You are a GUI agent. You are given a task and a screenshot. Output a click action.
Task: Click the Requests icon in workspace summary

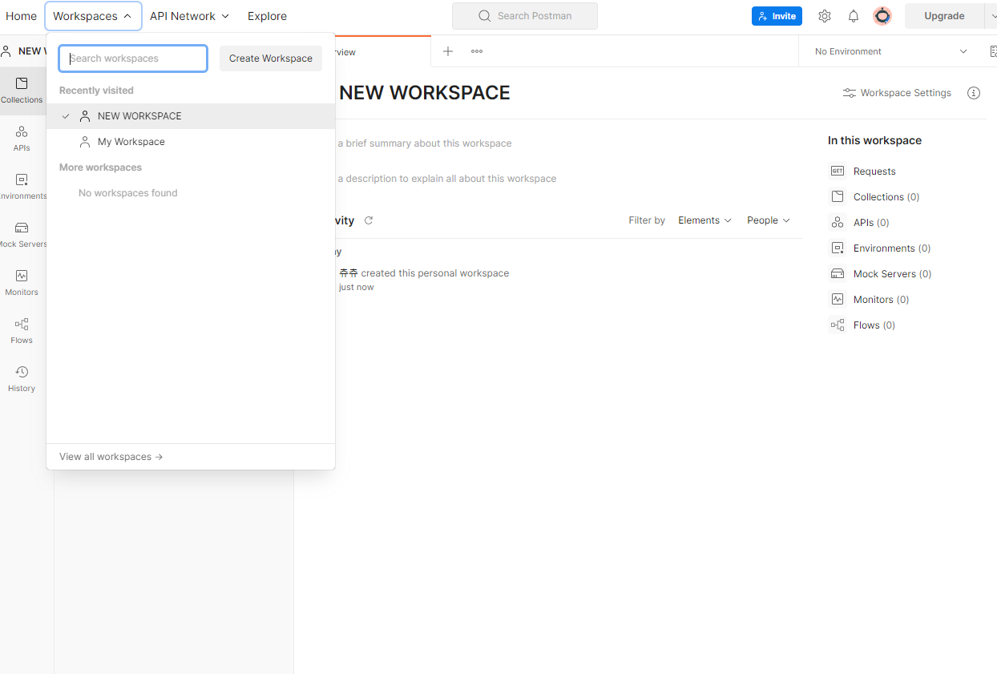pos(838,171)
